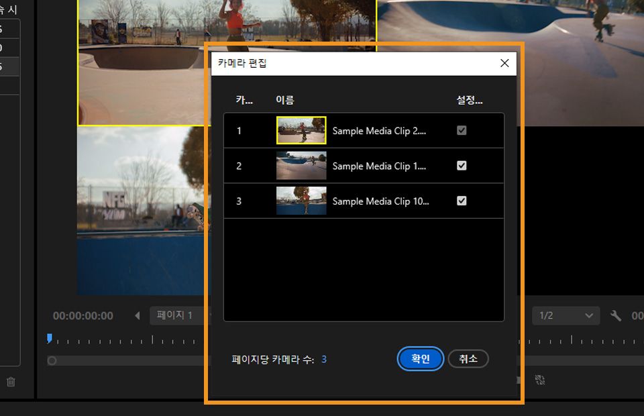Select camera 3 thumbnail in list
Screen dimensions: 644x416
point(301,201)
